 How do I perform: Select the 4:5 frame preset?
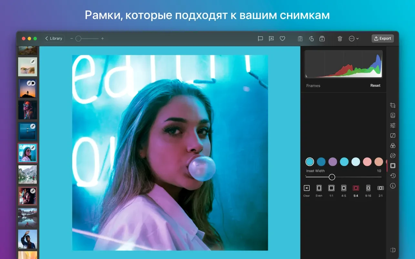point(344,190)
